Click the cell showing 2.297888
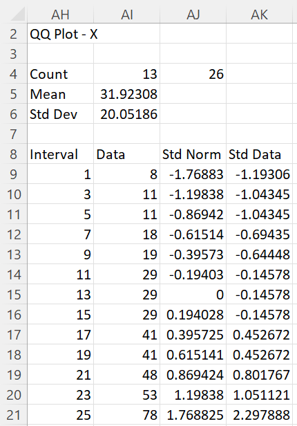 point(259,415)
